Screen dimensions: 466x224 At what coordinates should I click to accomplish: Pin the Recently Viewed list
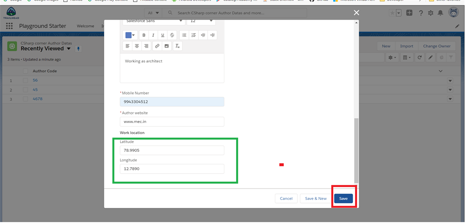point(78,49)
